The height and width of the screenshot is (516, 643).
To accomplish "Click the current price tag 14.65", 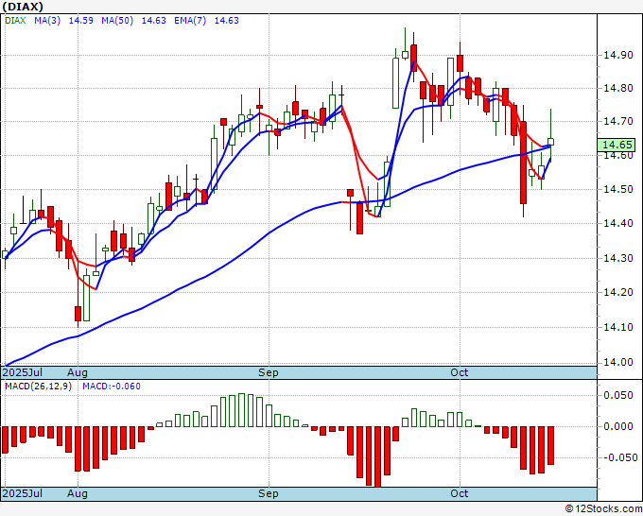I will pyautogui.click(x=617, y=145).
